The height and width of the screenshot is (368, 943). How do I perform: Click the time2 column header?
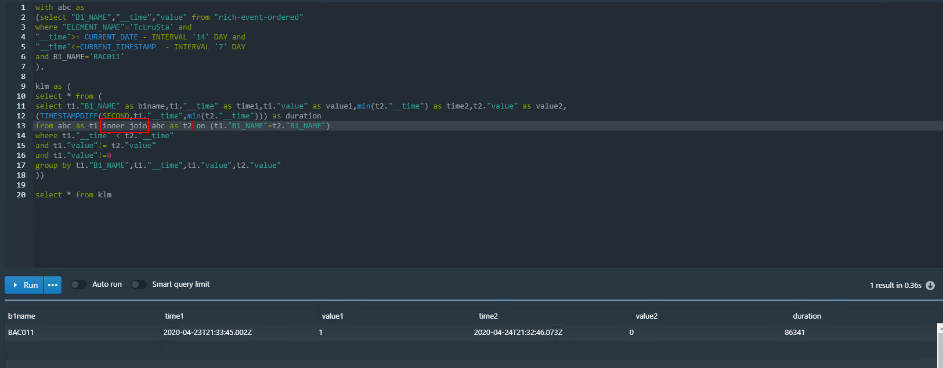click(x=488, y=316)
